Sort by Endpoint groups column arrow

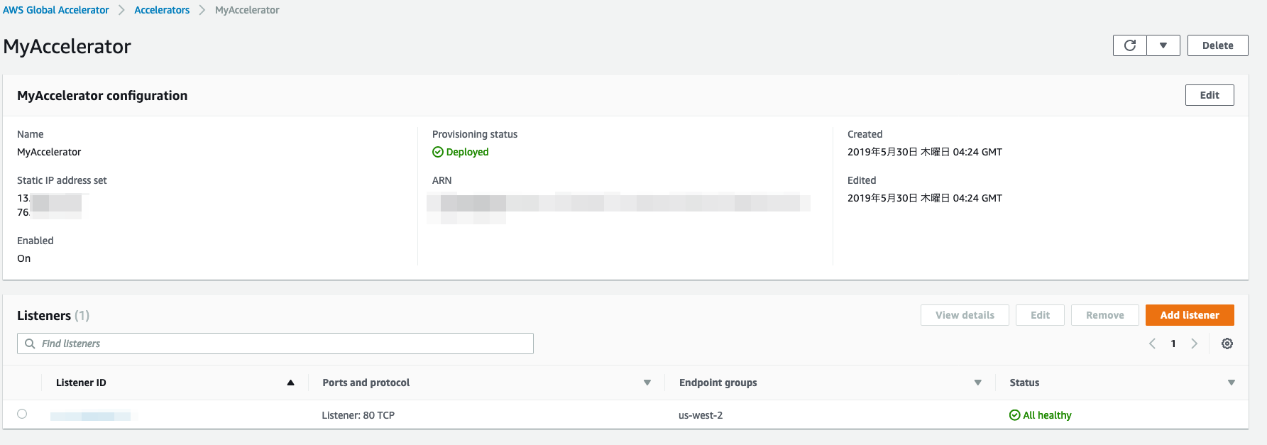[x=977, y=383]
